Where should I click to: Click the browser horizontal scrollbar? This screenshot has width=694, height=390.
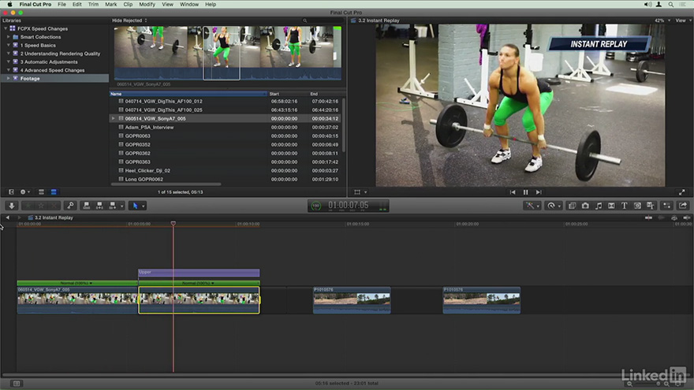[x=167, y=184]
